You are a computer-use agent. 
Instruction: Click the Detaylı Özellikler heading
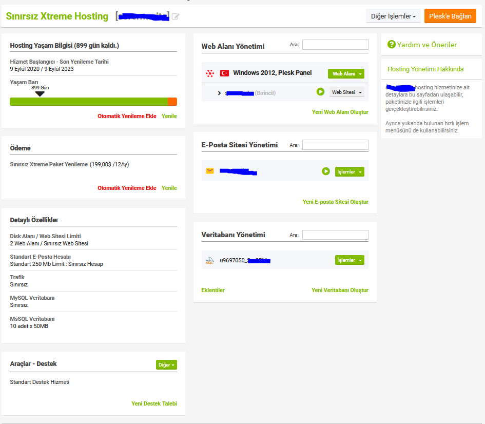tap(34, 220)
